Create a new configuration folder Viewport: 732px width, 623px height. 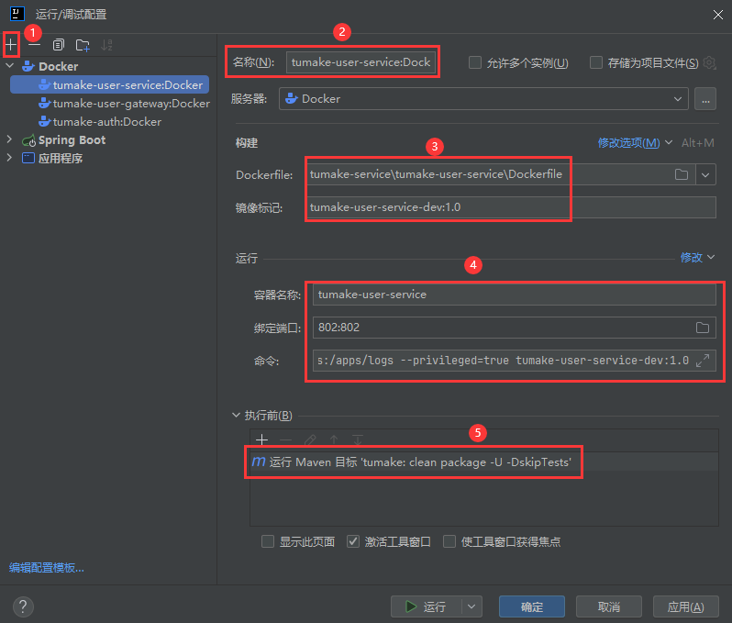point(83,45)
